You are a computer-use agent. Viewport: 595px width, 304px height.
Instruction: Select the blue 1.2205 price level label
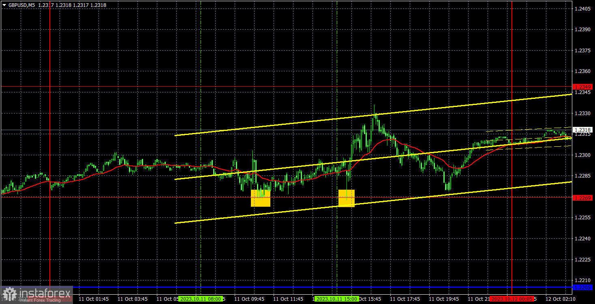pyautogui.click(x=583, y=287)
